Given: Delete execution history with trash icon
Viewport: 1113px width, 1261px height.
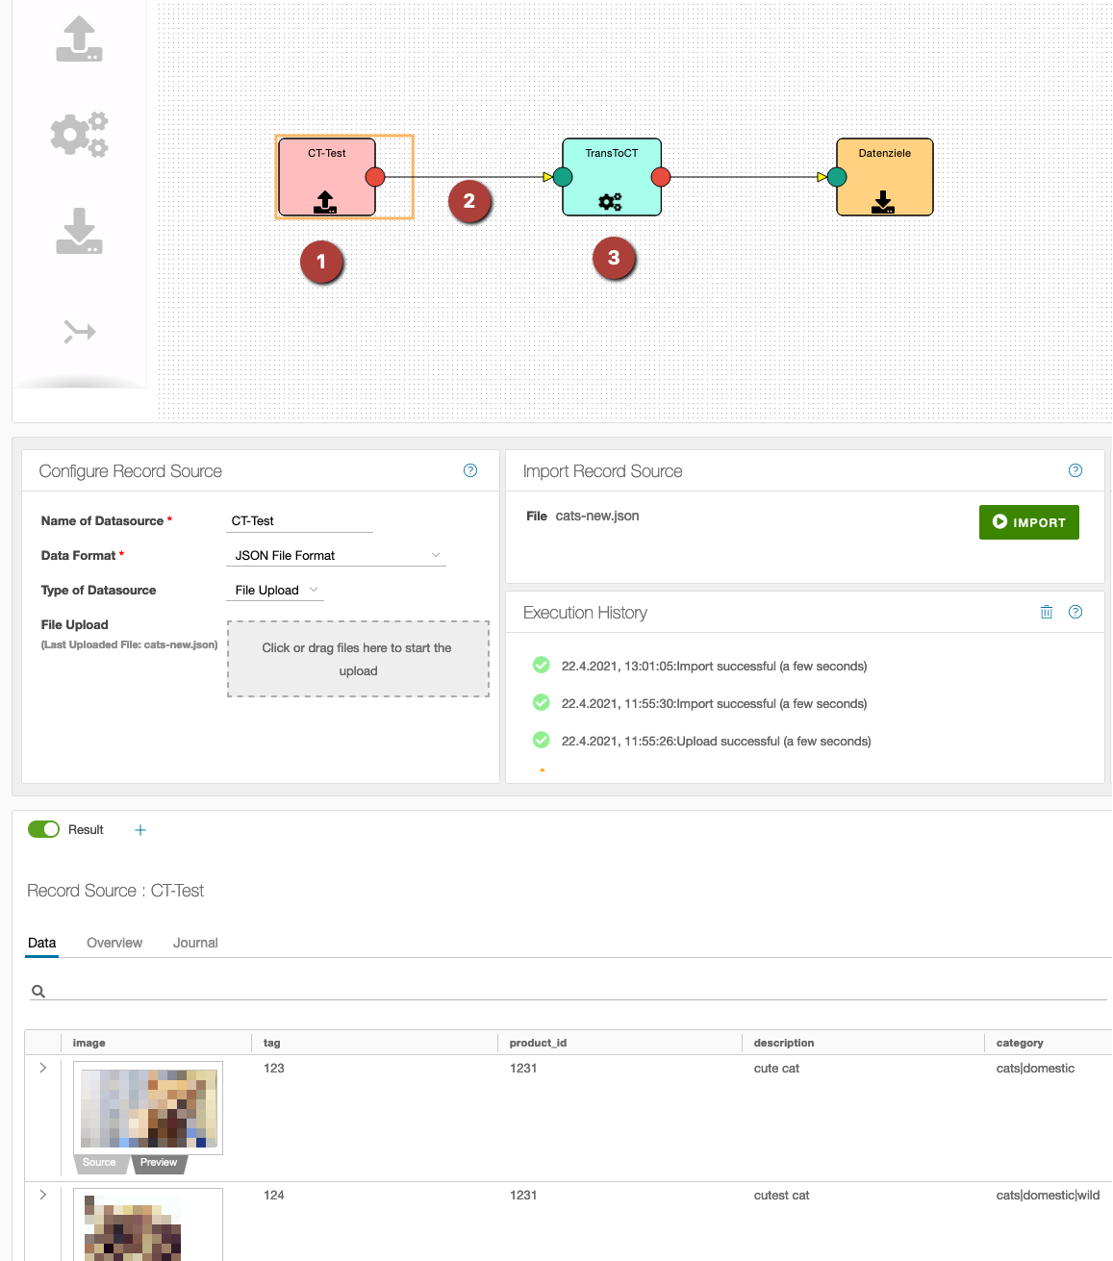Looking at the screenshot, I should (x=1047, y=612).
